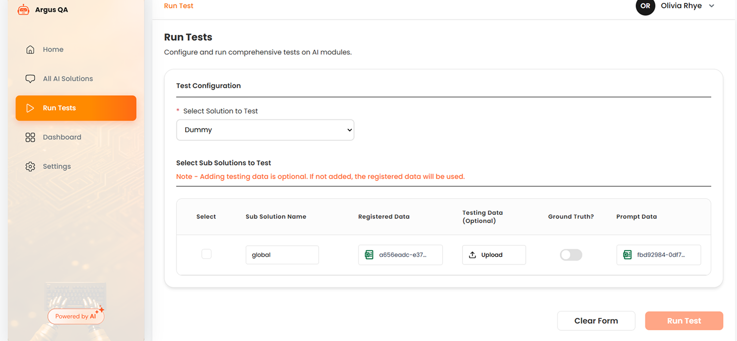Open Dashboard from the sidebar
The width and height of the screenshot is (737, 341).
(76, 137)
